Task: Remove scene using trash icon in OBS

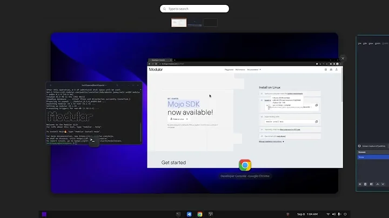Action: (x=365, y=184)
